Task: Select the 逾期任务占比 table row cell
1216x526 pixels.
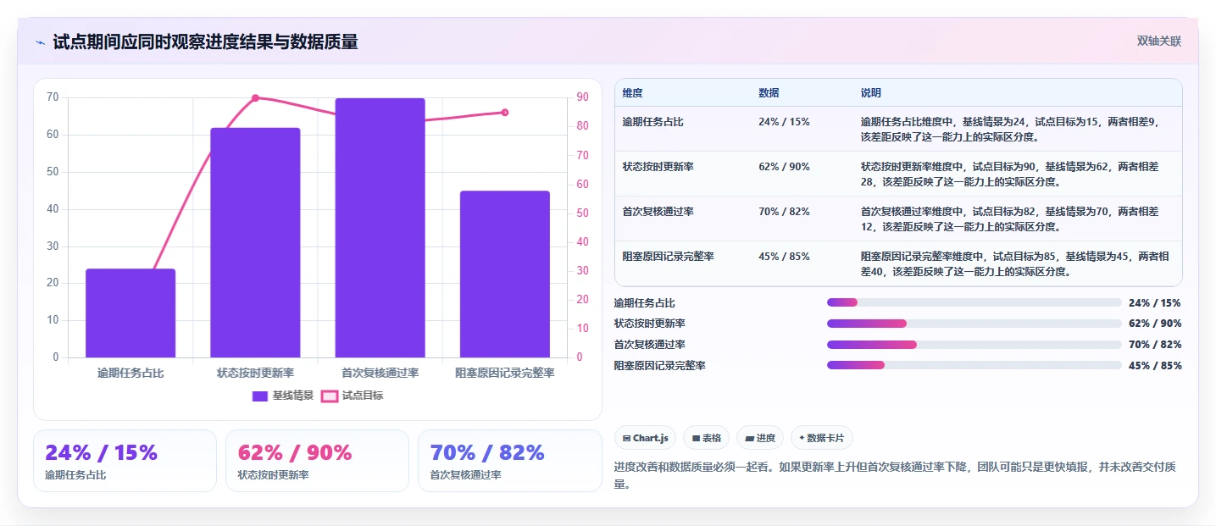Action: pos(683,129)
